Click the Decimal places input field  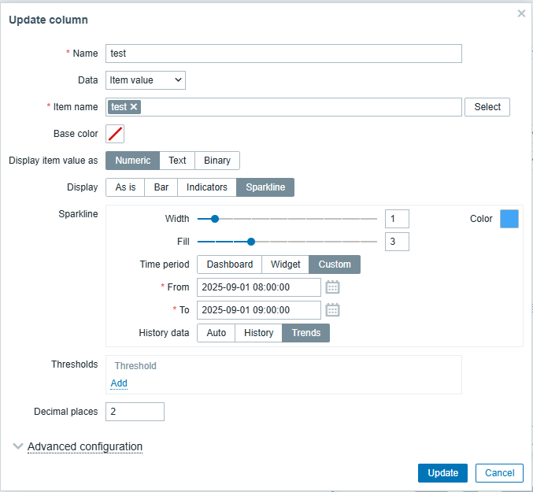tap(135, 412)
